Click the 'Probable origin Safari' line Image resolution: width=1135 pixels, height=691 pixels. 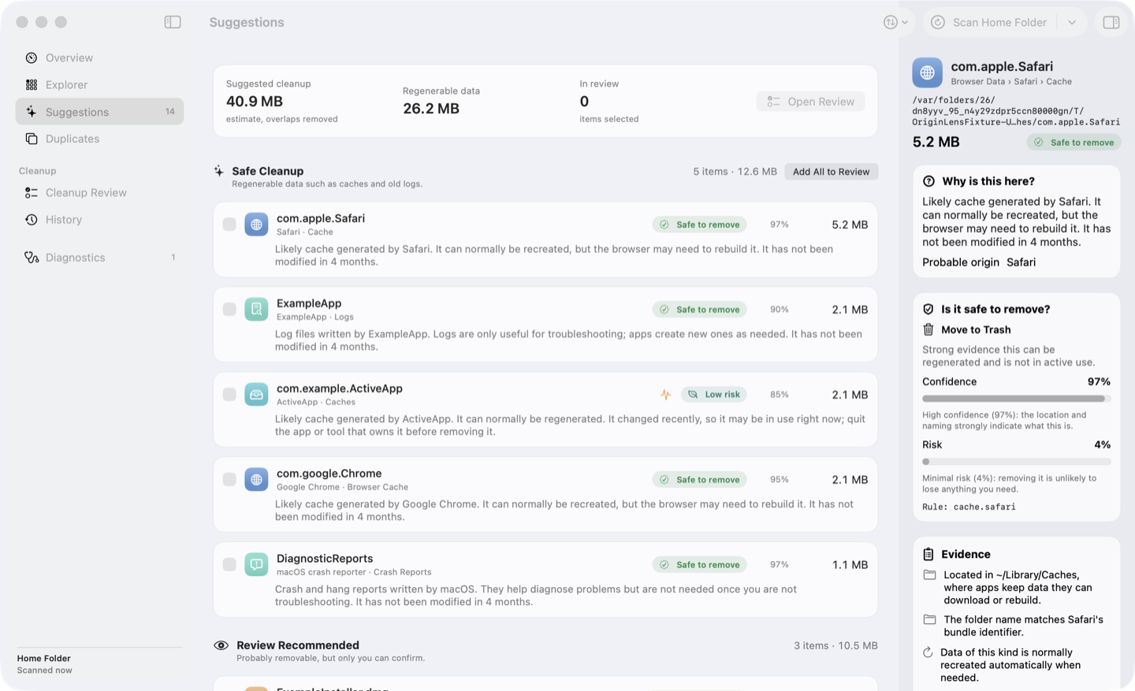click(979, 262)
